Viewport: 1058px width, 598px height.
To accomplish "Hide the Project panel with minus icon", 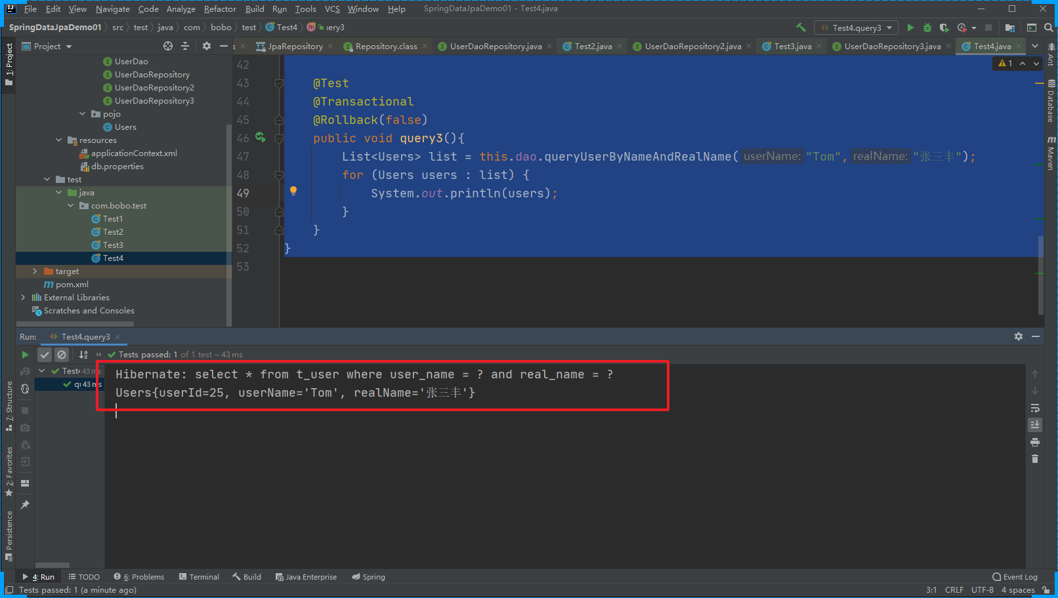I will 224,46.
